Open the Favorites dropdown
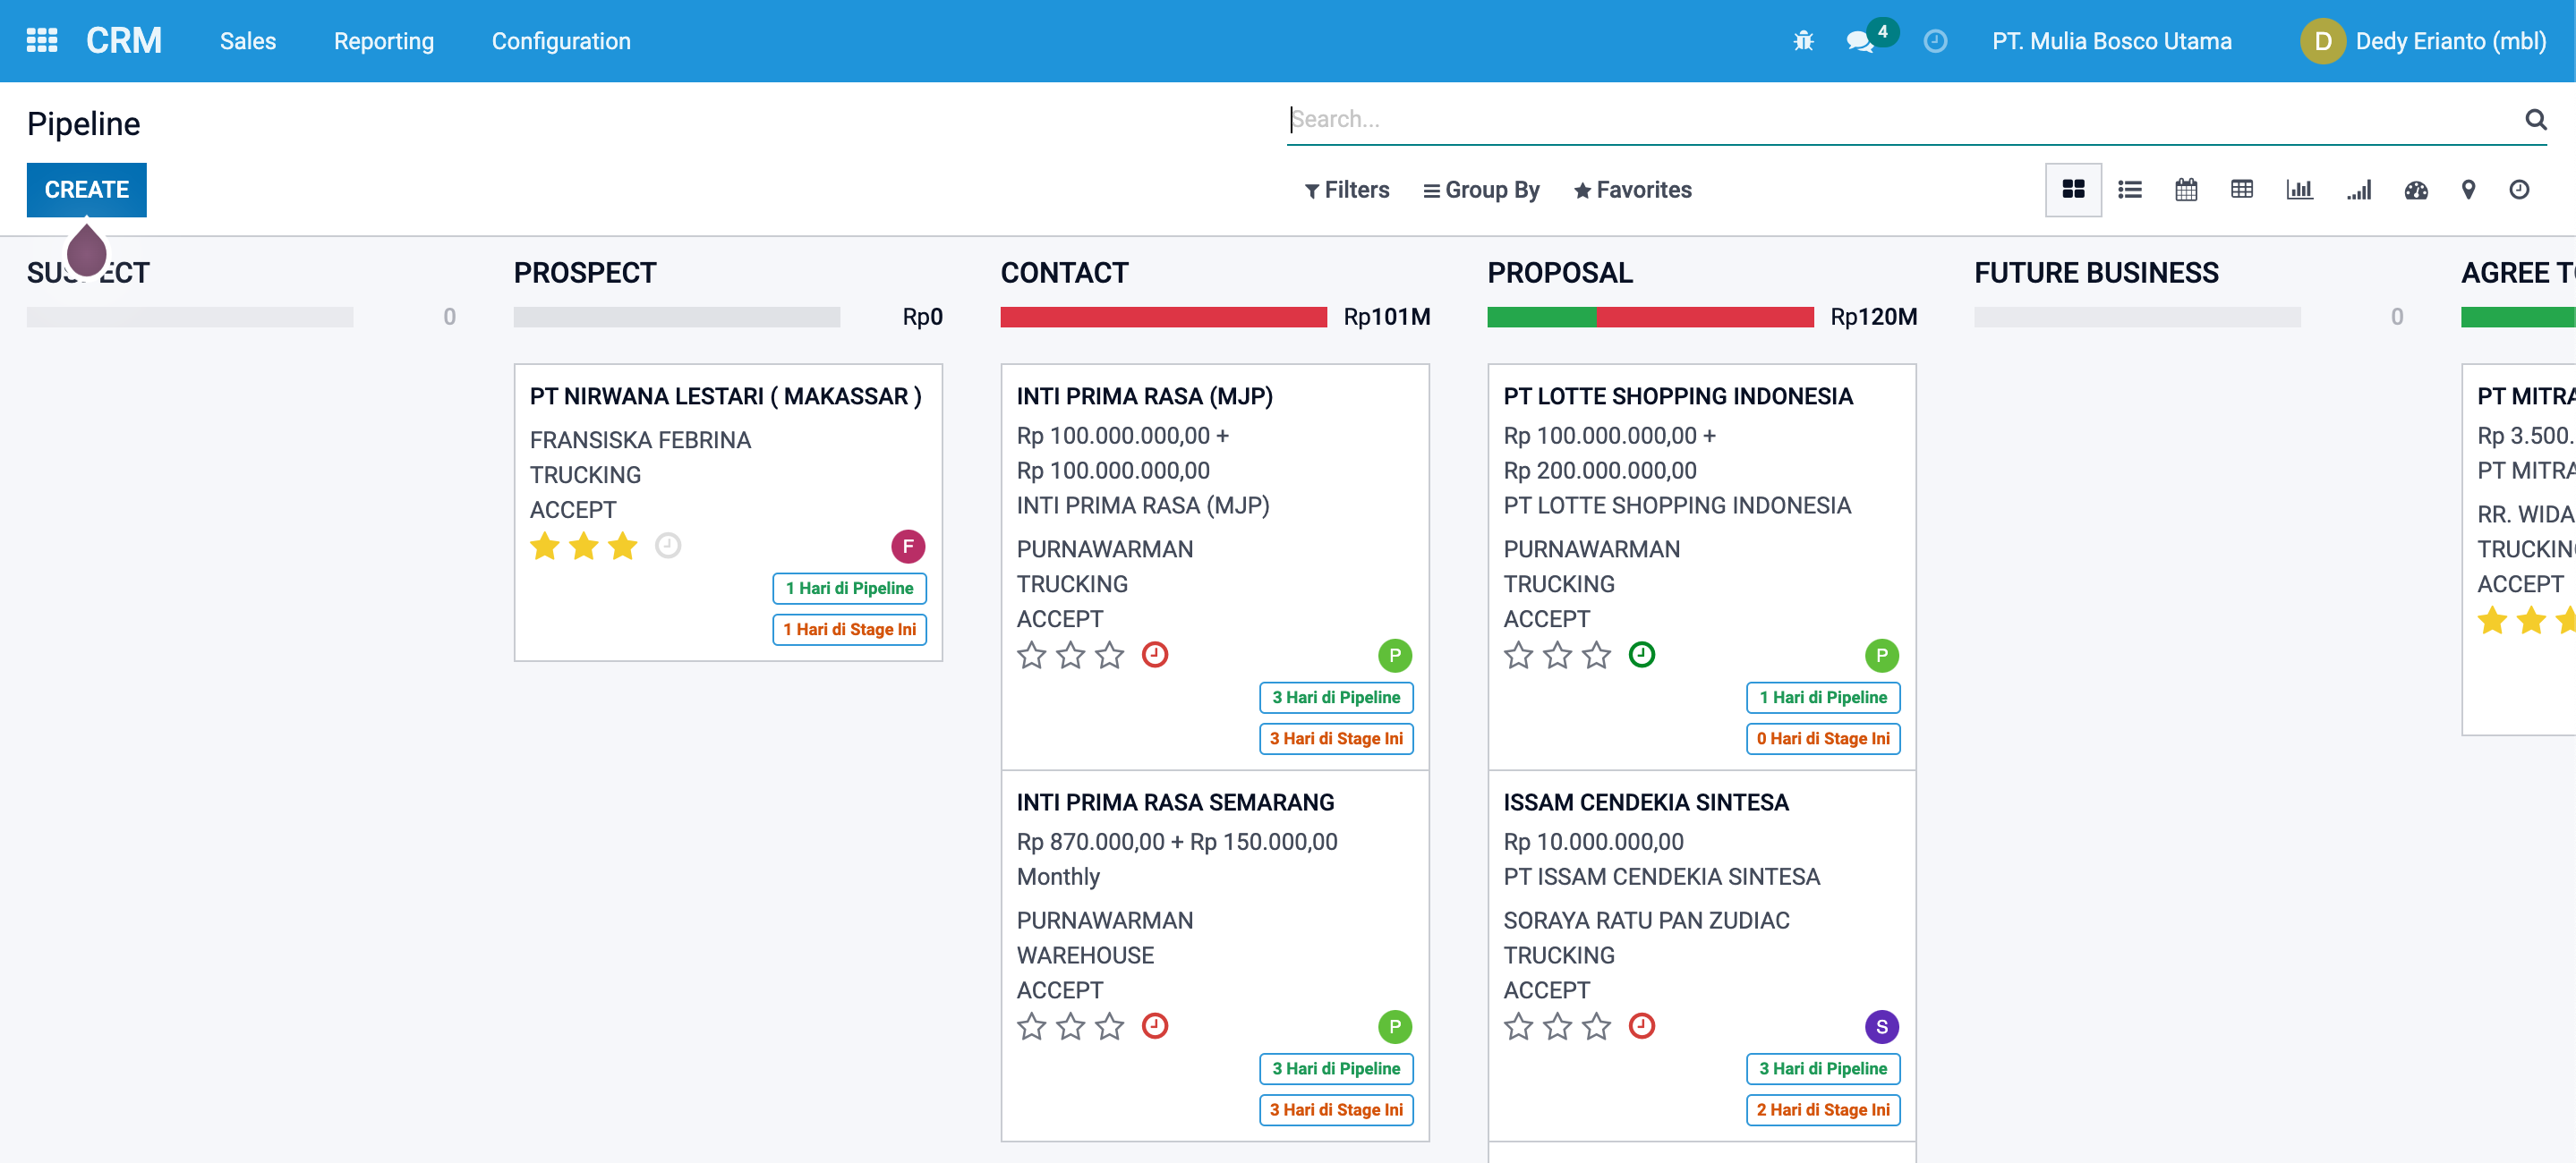 (x=1632, y=190)
